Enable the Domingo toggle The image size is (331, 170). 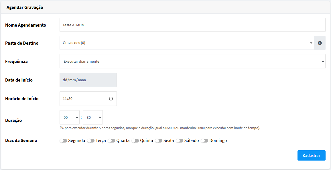(x=204, y=141)
